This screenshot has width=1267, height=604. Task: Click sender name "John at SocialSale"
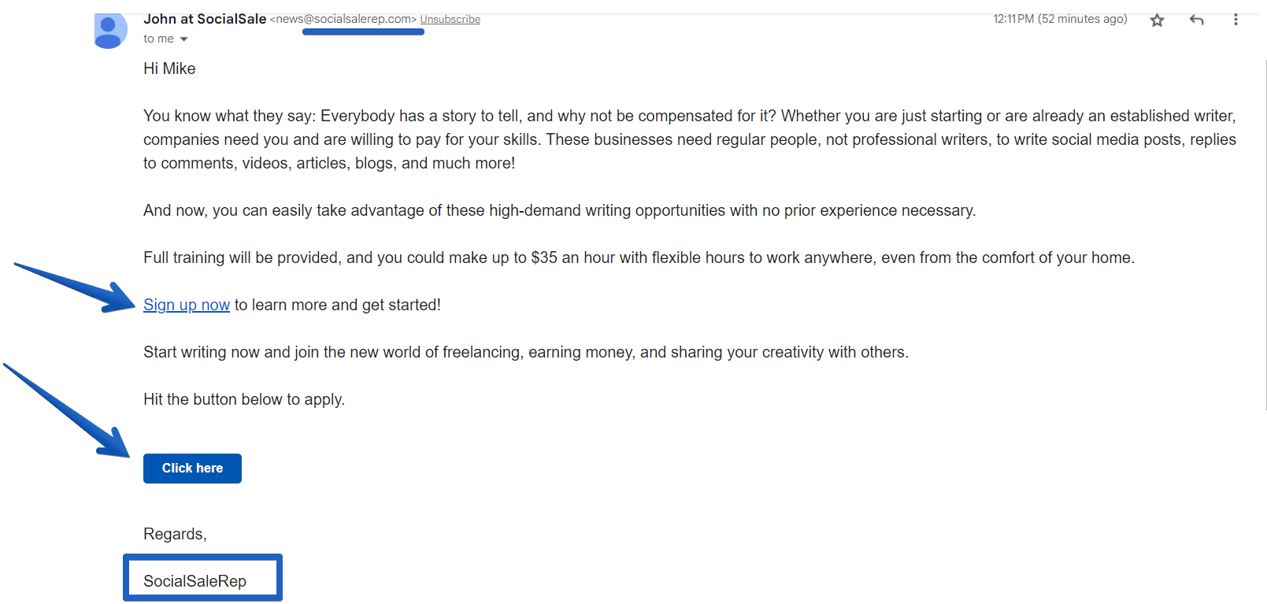[x=205, y=19]
